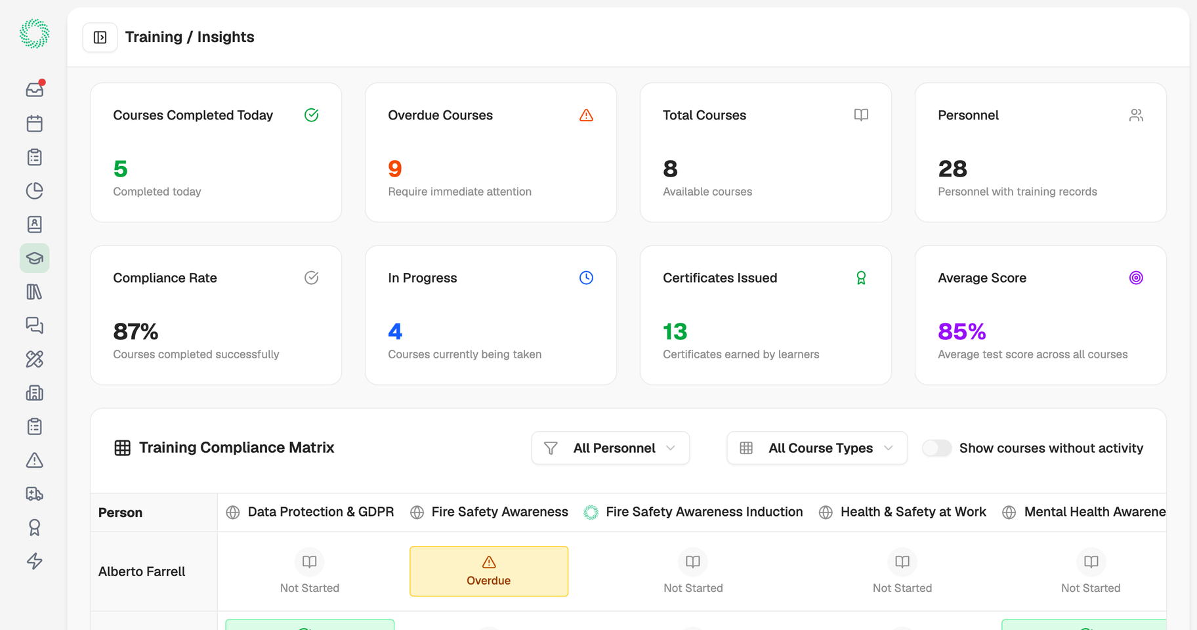Click the Training / Insights page title

(x=190, y=37)
